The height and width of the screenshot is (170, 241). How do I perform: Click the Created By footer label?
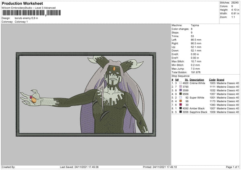[8, 167]
